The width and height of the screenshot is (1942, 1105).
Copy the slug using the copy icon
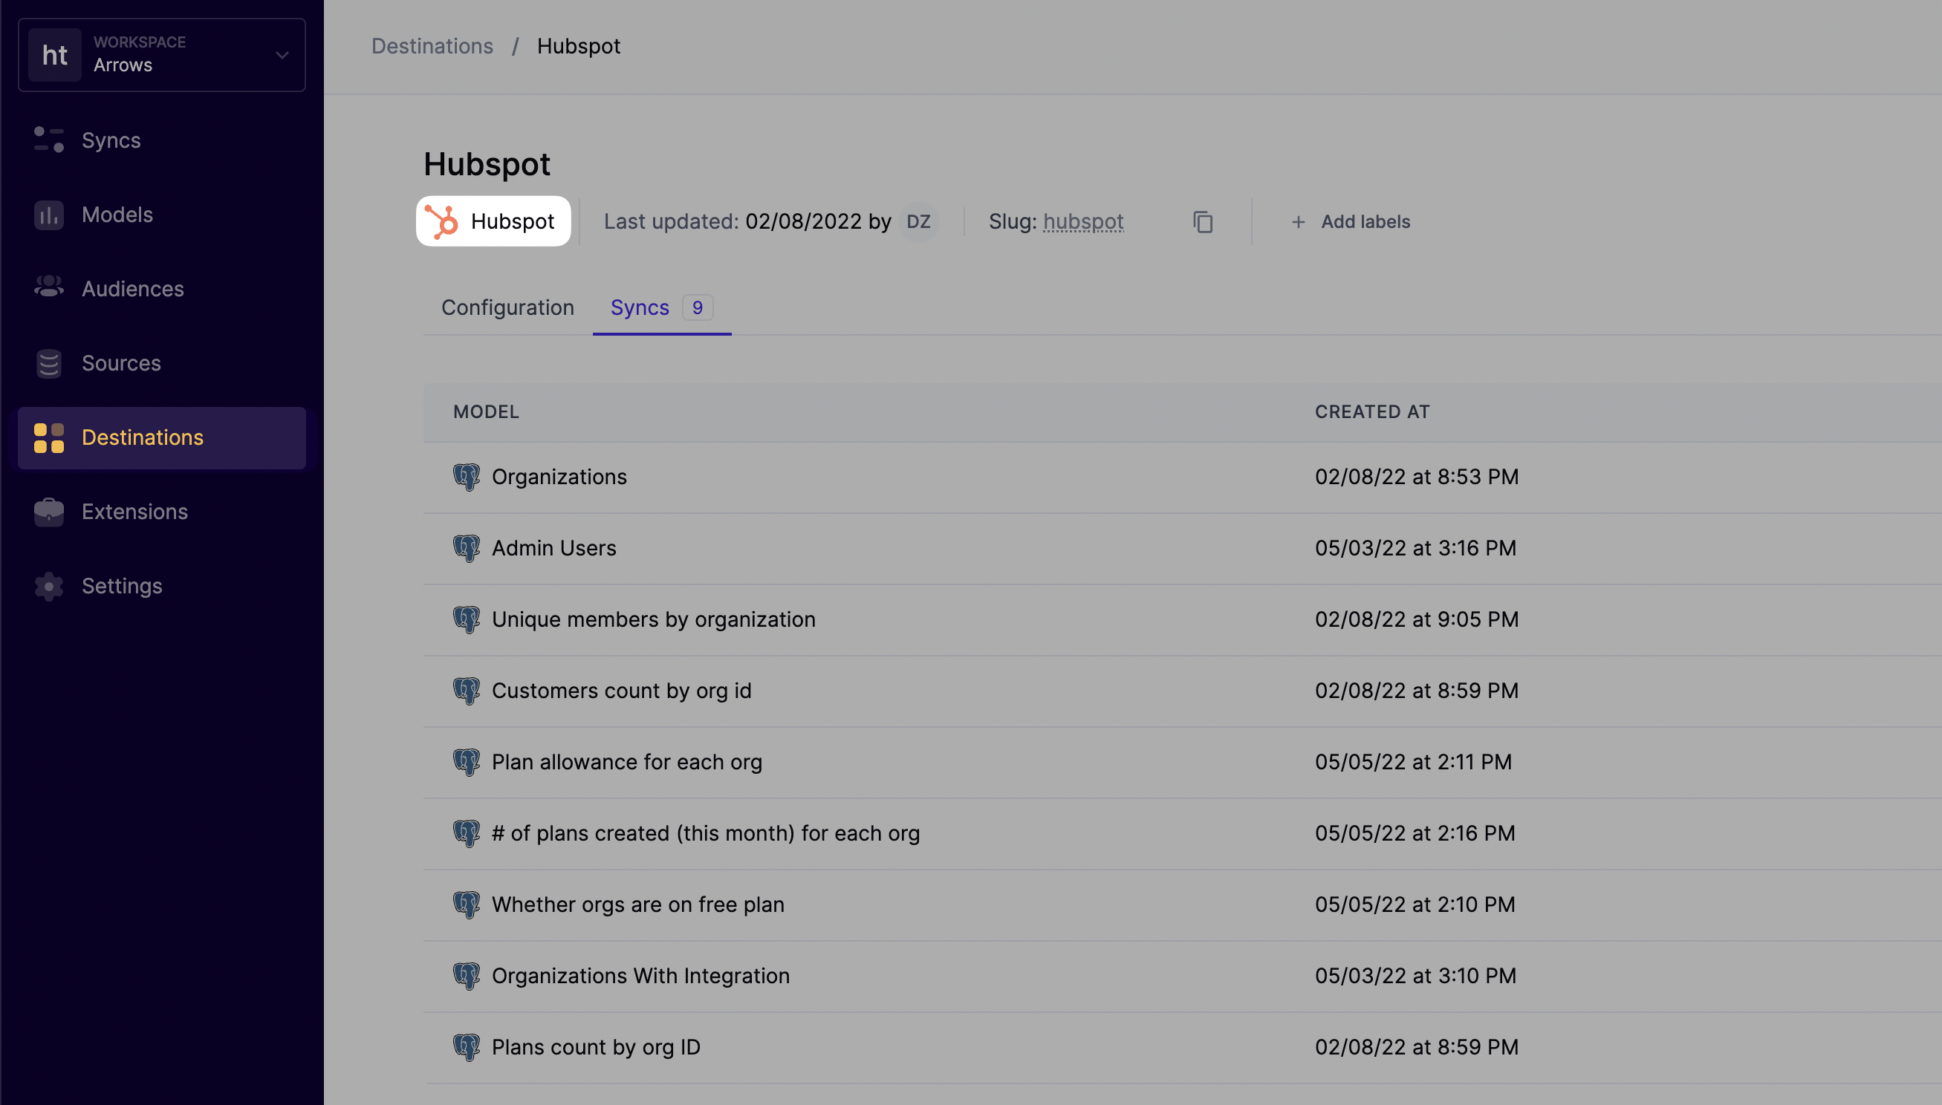1202,221
